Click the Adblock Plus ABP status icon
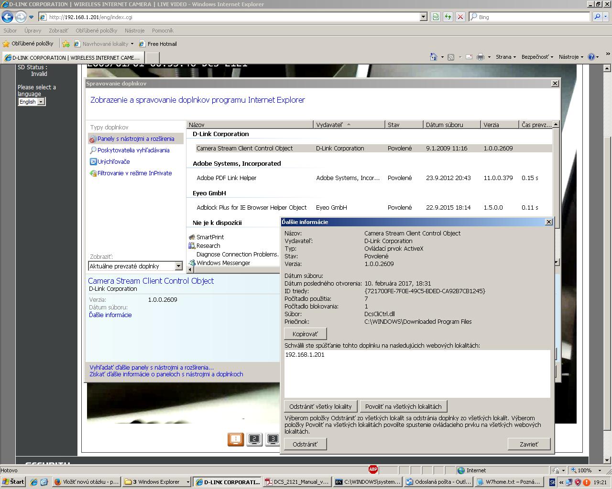 373,470
